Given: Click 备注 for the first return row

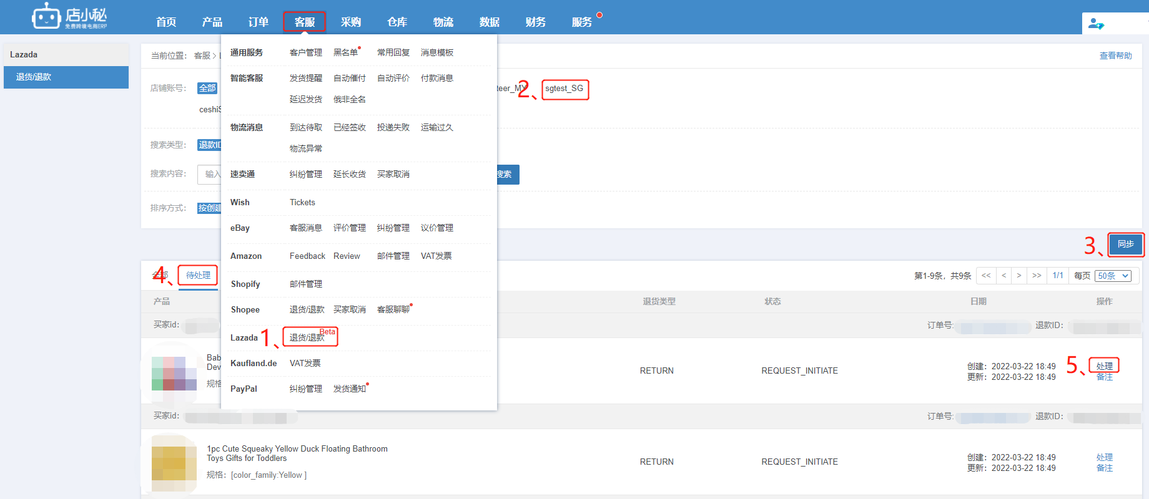Looking at the screenshot, I should pos(1105,377).
